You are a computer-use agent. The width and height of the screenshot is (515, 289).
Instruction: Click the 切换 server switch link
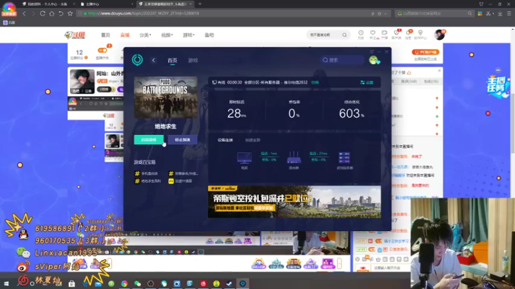[315, 83]
